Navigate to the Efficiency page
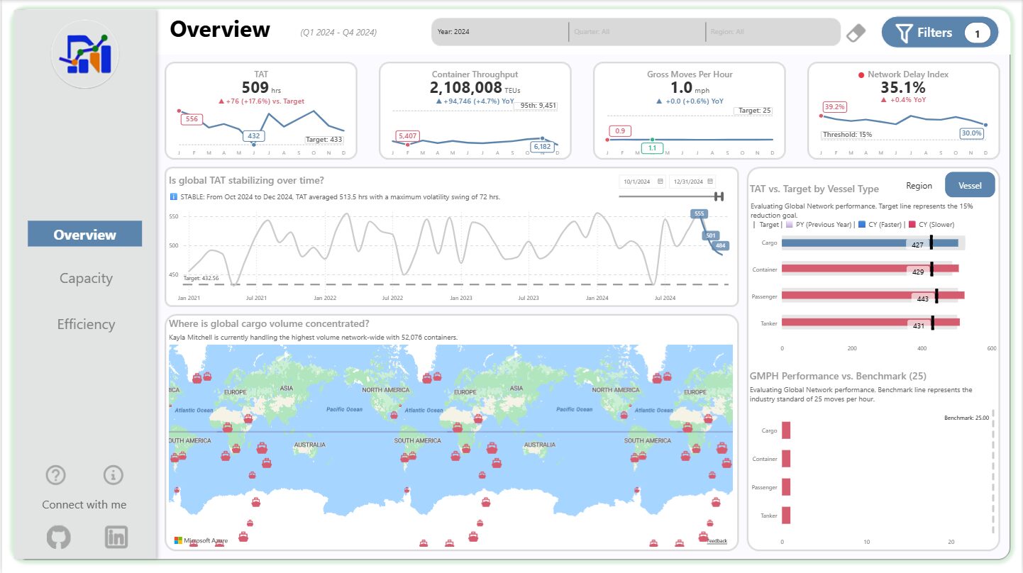This screenshot has width=1023, height=573. [86, 324]
